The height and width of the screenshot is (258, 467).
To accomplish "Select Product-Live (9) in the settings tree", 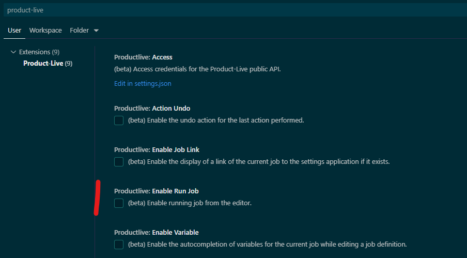I will point(48,64).
